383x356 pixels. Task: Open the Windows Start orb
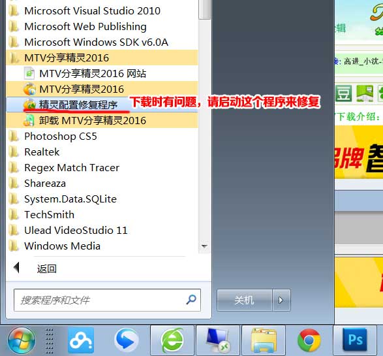(22, 340)
